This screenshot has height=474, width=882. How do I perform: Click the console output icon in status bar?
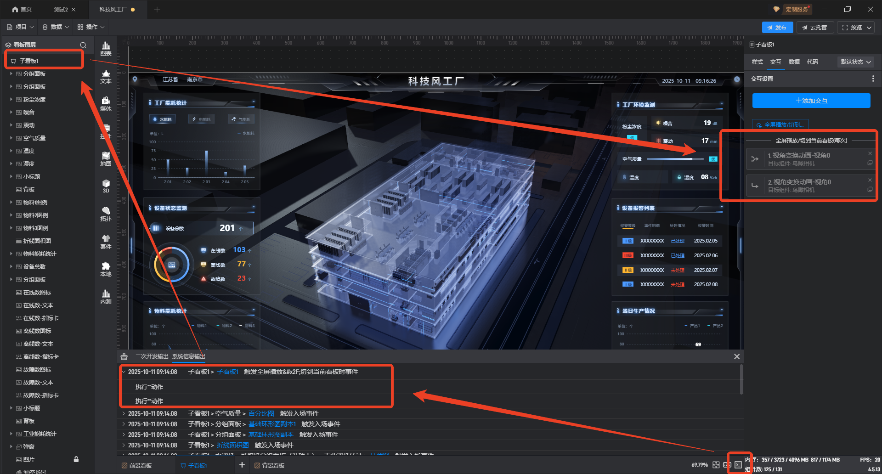coord(738,465)
